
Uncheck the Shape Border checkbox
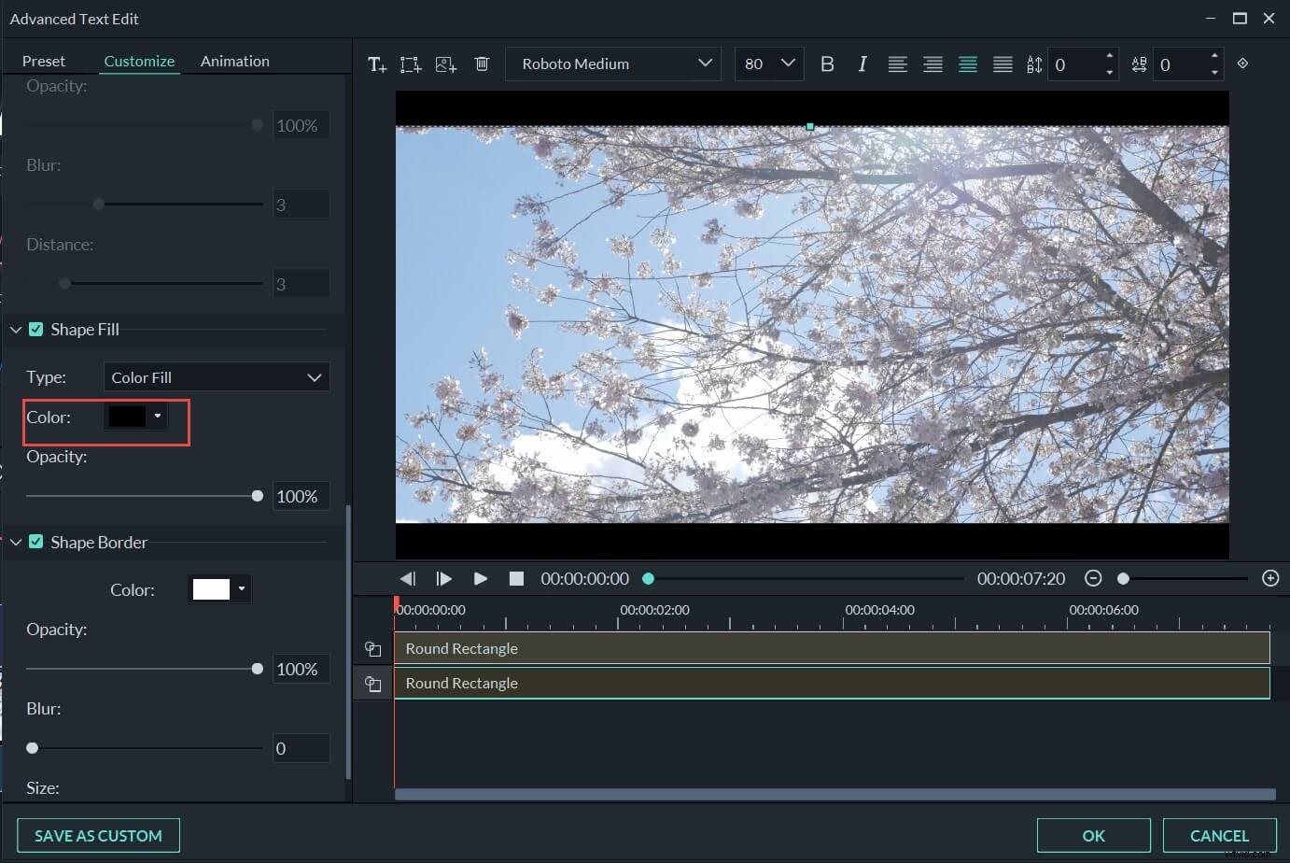click(x=35, y=542)
